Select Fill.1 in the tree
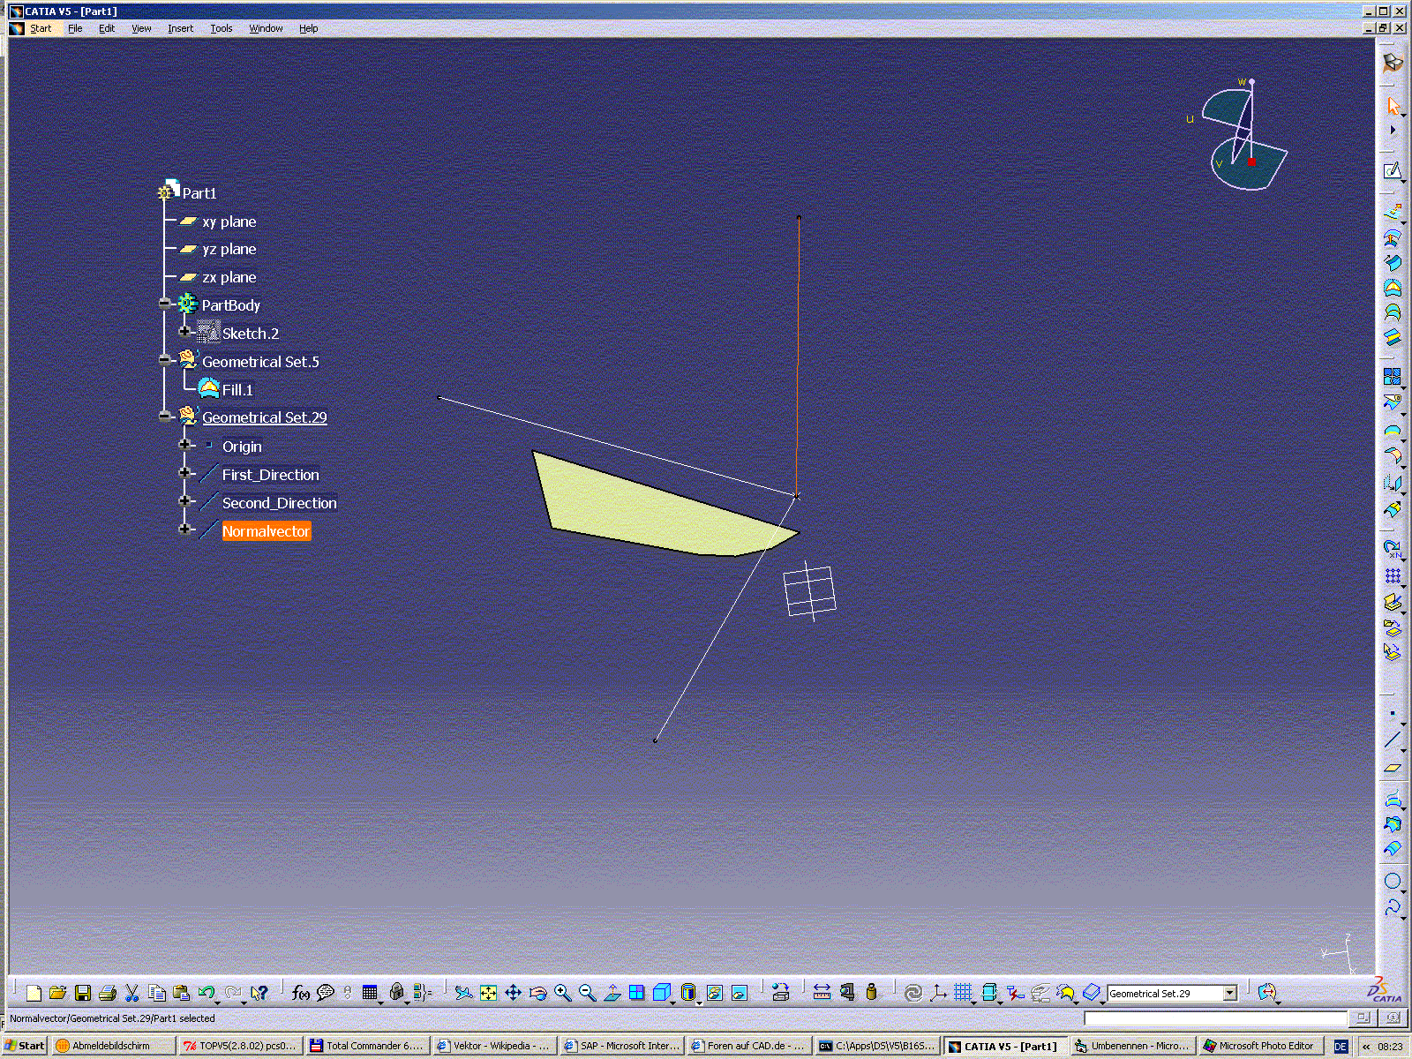 point(237,390)
